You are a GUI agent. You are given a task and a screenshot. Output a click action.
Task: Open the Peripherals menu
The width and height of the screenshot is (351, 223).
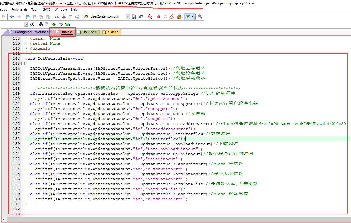click(x=19, y=9)
